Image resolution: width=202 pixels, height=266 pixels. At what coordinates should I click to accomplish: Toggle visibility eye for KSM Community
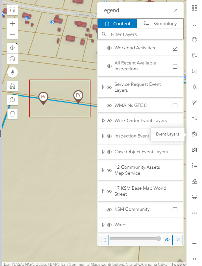pyautogui.click(x=109, y=210)
